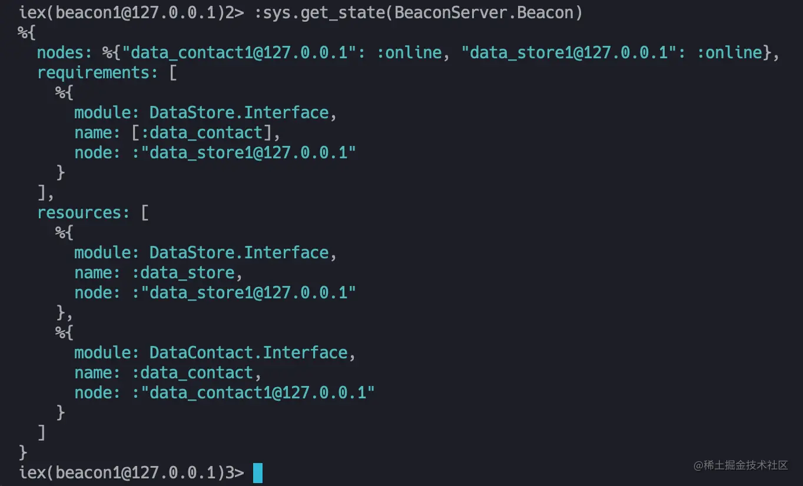This screenshot has width=803, height=486.
Task: Click DataContact.Interface module value
Action: (x=248, y=352)
